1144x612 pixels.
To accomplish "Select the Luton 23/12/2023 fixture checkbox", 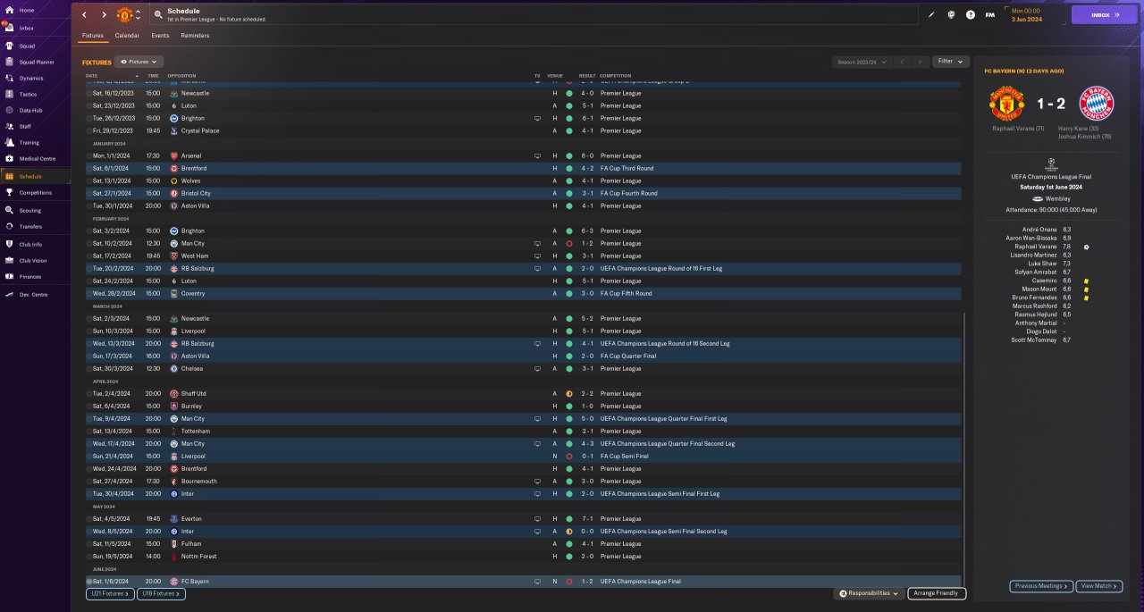I will pyautogui.click(x=89, y=105).
